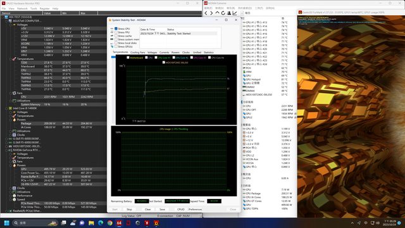The height and width of the screenshot is (228, 405).
Task: Open favorites user icon in AIDA64 toolbar
Action: [229, 13]
